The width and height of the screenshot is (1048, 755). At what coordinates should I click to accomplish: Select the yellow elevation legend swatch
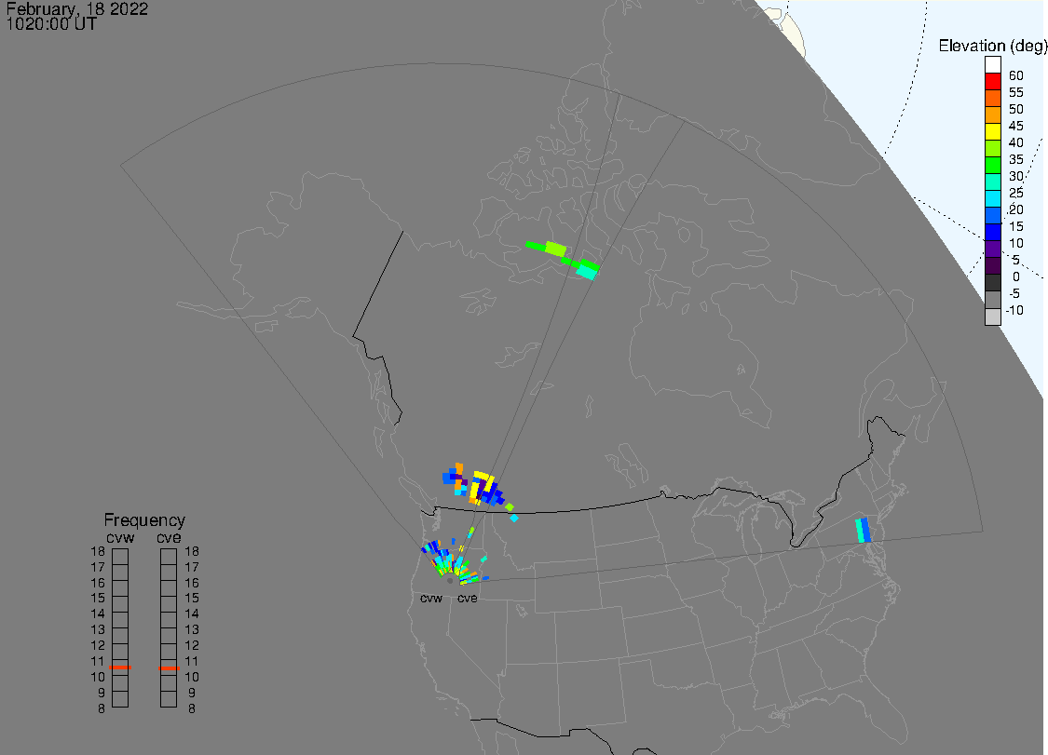pos(993,132)
